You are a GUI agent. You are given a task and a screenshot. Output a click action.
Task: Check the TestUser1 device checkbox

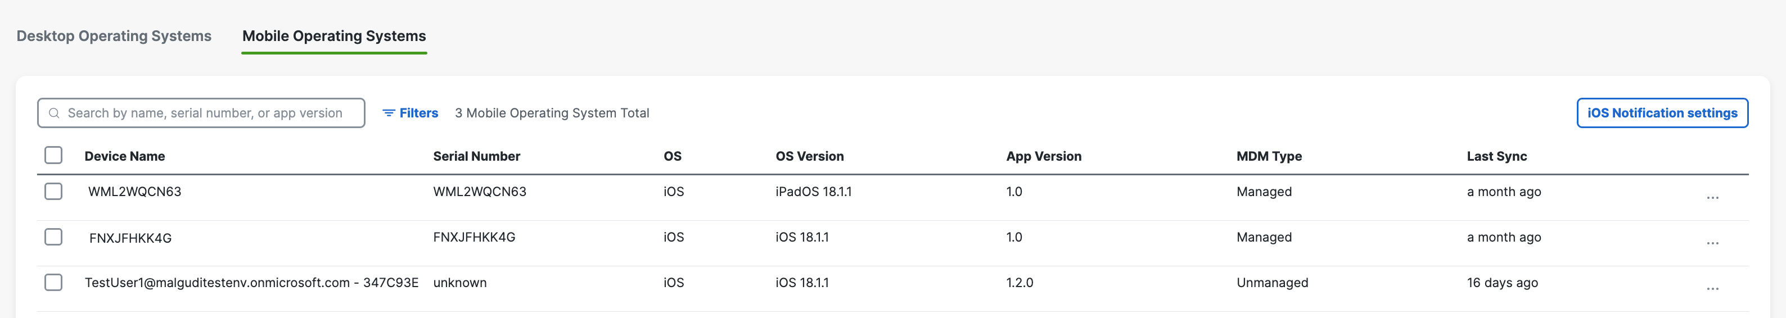click(53, 283)
